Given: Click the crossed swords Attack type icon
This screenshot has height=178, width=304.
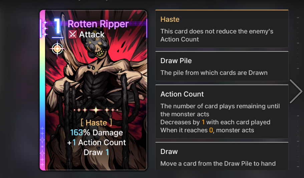Looking at the screenshot, I should (72, 34).
